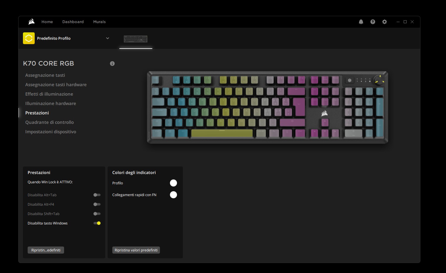This screenshot has width=446, height=273.
Task: Enable the Disabilita Alt+Tab toggle
Action: 97,195
